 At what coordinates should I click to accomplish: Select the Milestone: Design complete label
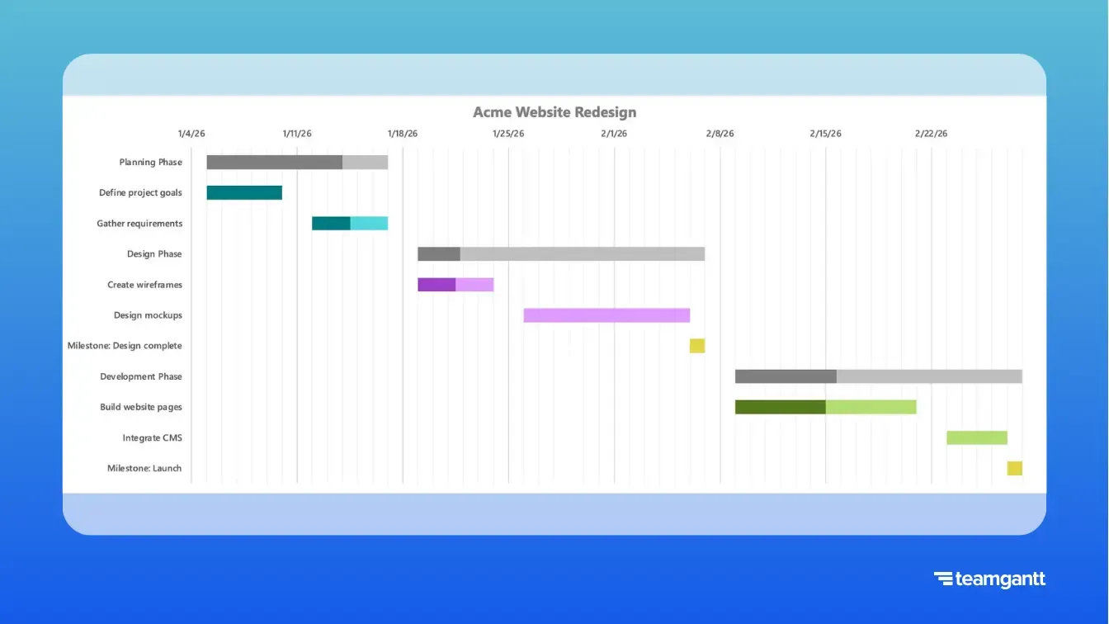click(125, 346)
